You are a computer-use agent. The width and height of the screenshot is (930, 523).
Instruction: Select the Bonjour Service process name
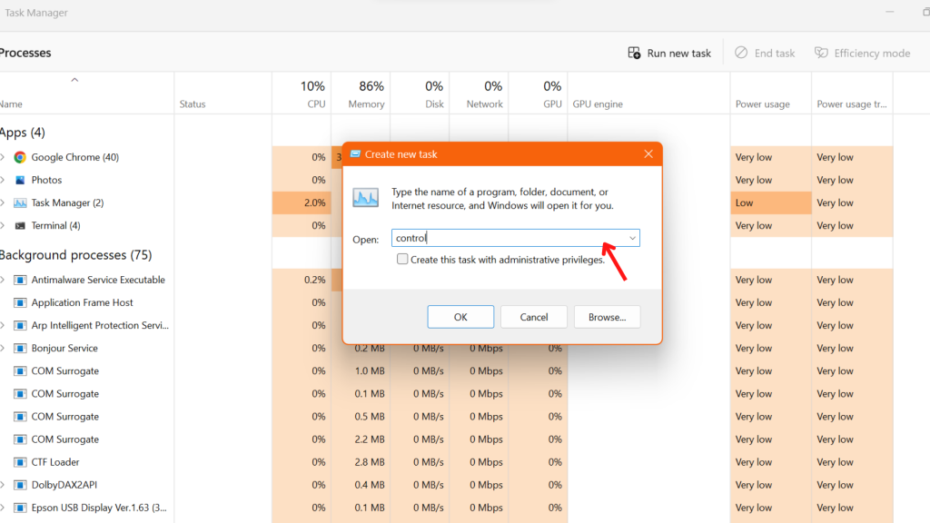[x=64, y=348]
